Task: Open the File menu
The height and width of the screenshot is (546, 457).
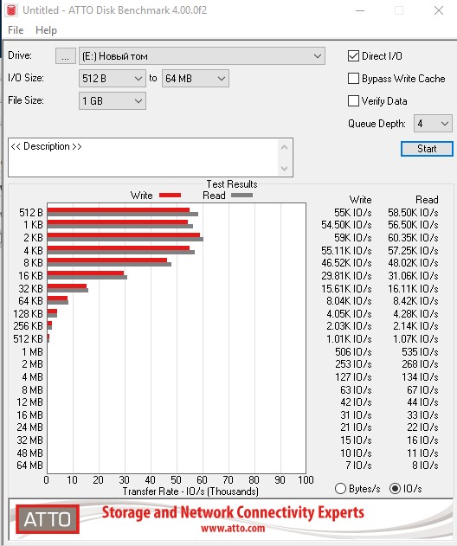Action: [x=16, y=30]
